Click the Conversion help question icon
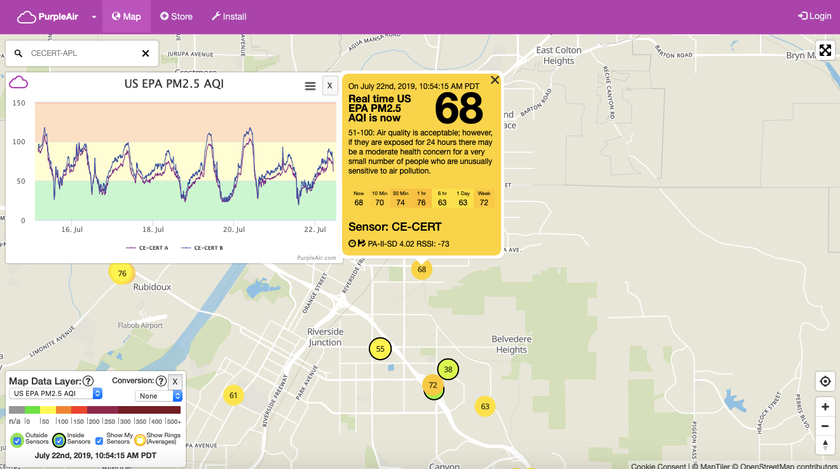840x469 pixels. pyautogui.click(x=161, y=381)
